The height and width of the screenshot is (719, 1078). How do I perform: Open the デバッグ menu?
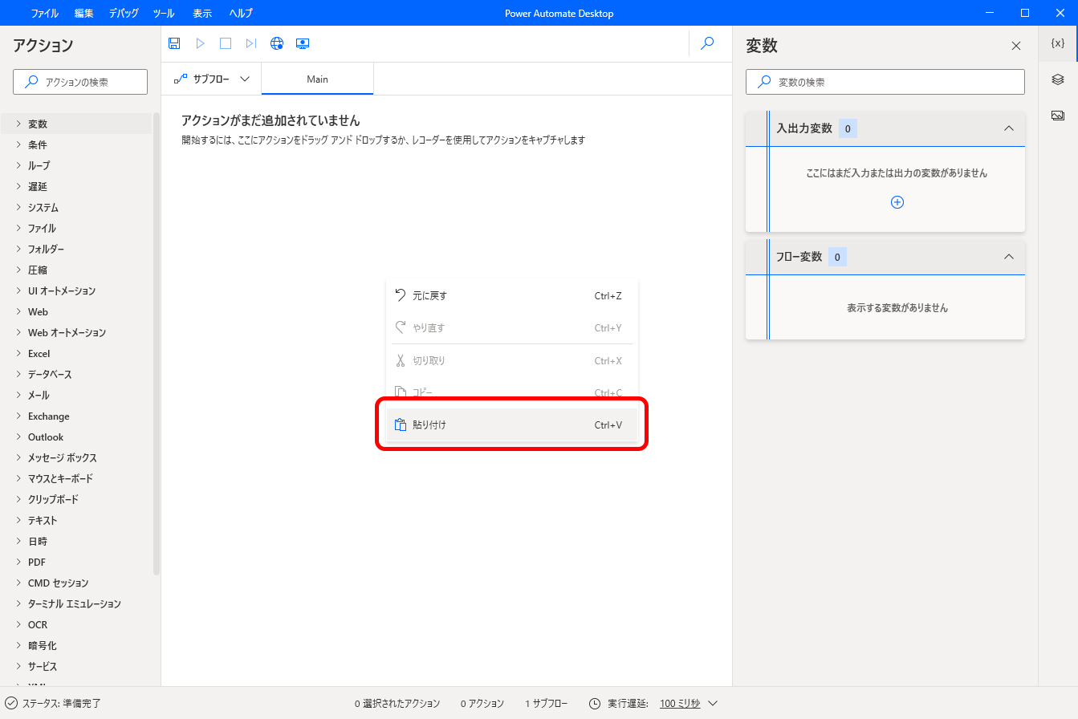[124, 13]
